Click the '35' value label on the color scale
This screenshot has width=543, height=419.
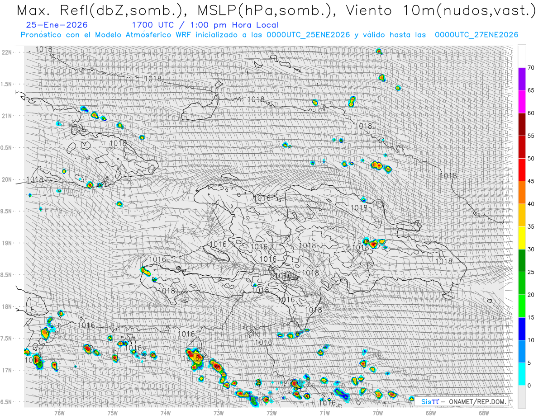[x=531, y=226]
